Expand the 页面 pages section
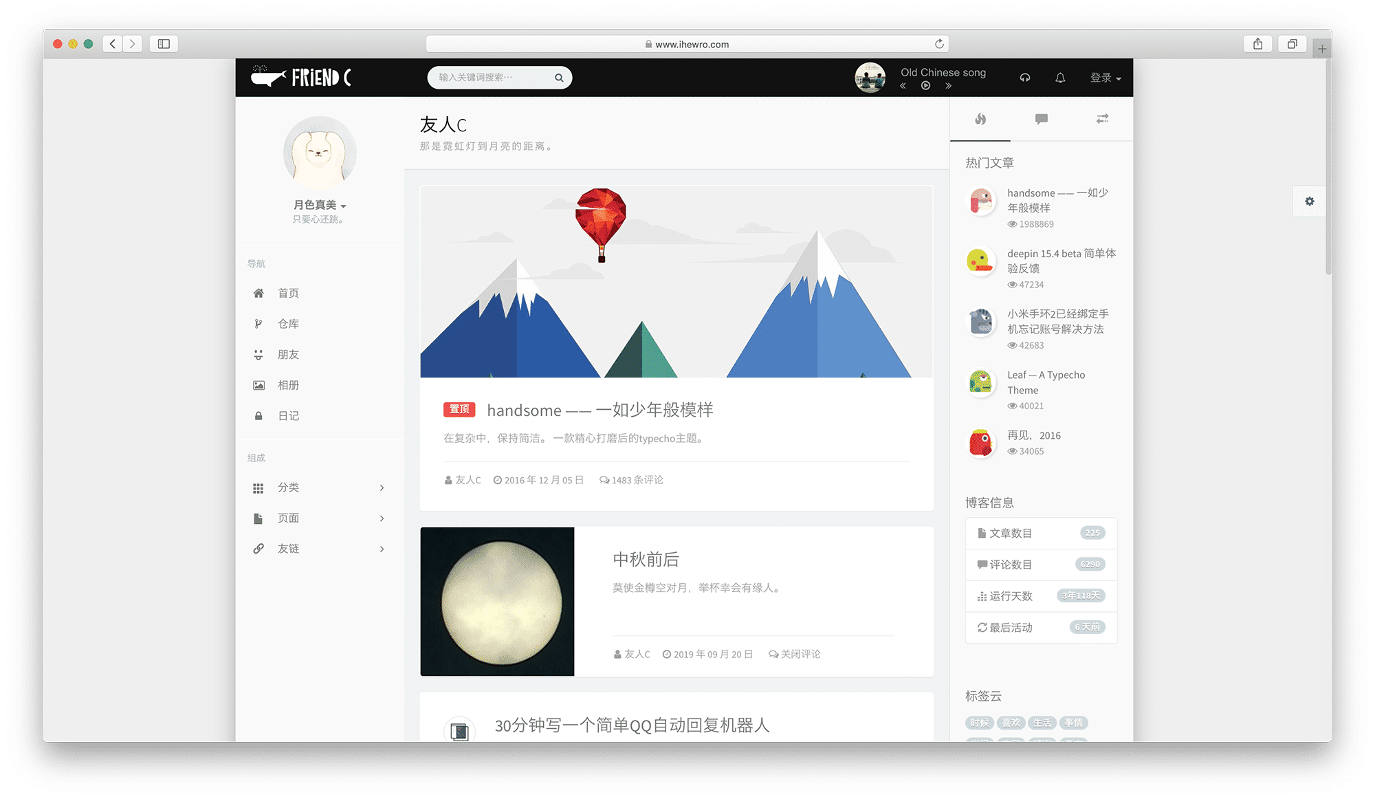 click(x=320, y=518)
